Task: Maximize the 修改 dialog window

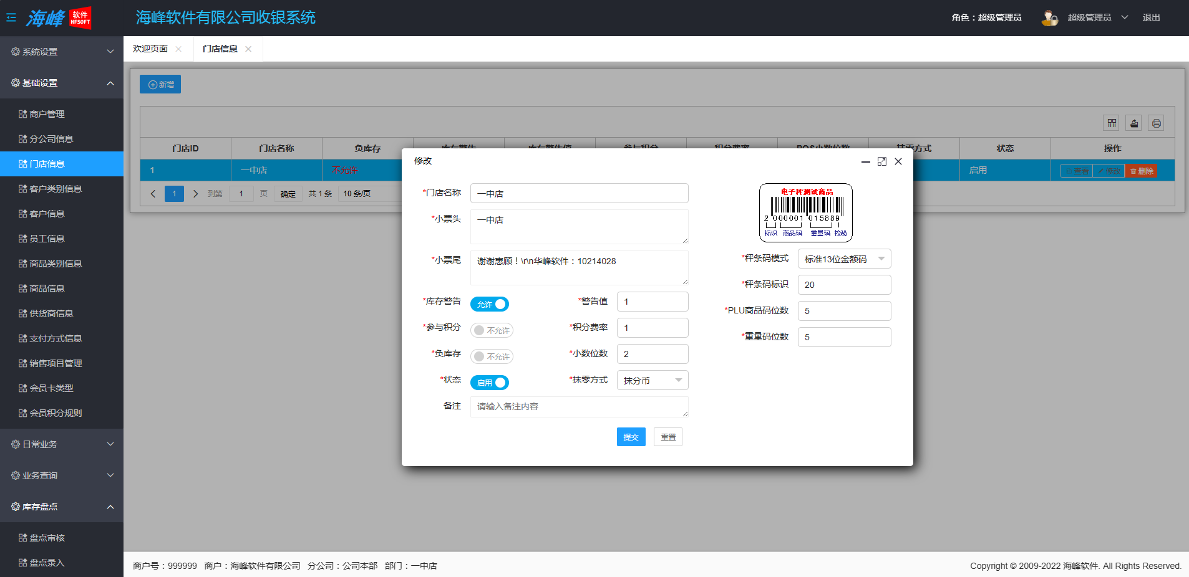Action: (x=881, y=161)
